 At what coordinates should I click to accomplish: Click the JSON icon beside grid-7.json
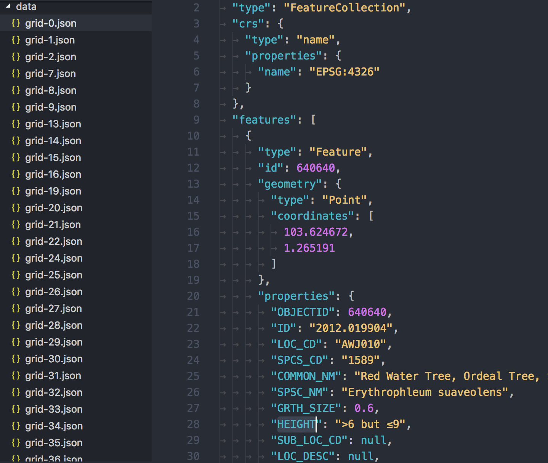pos(16,74)
